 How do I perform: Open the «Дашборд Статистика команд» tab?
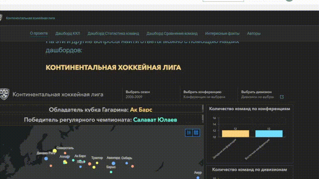point(113,34)
